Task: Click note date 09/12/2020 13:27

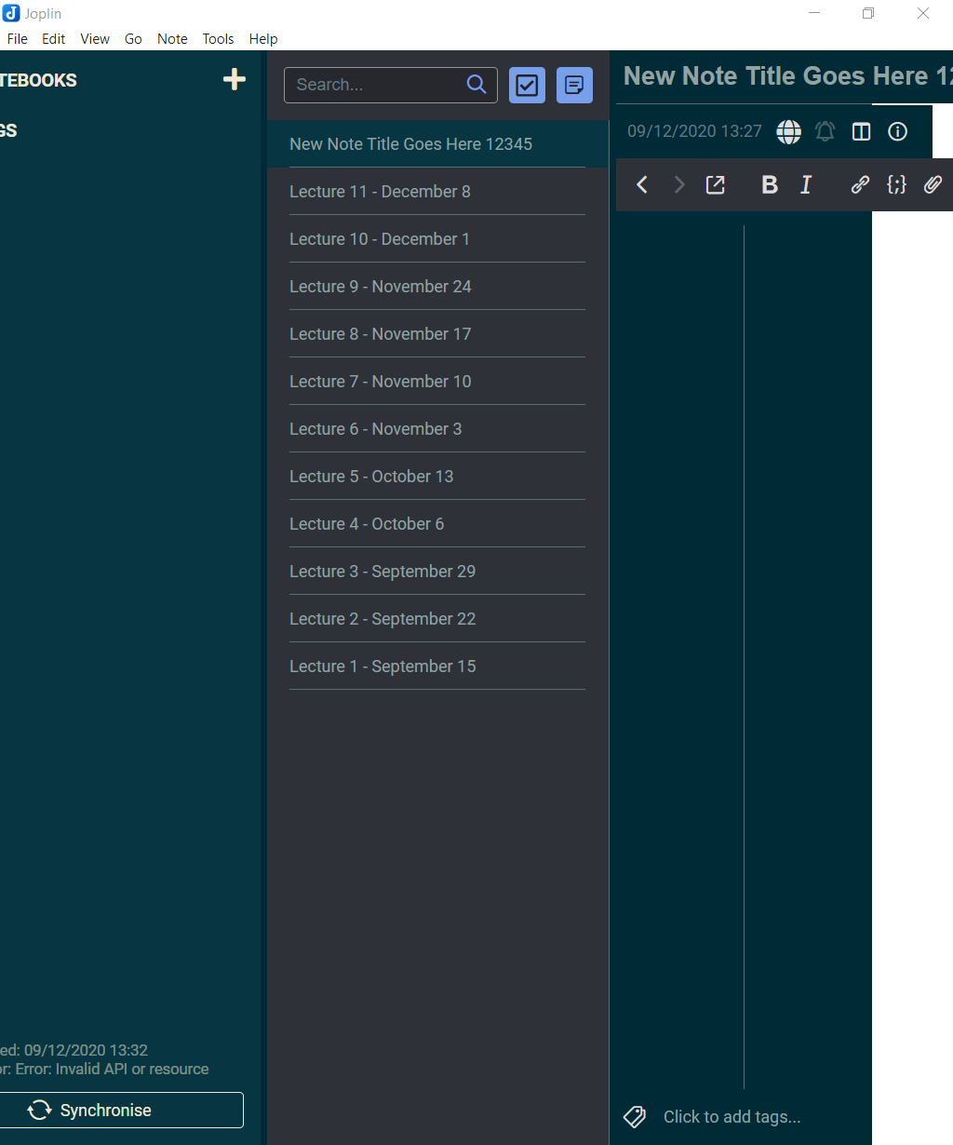Action: click(x=694, y=131)
